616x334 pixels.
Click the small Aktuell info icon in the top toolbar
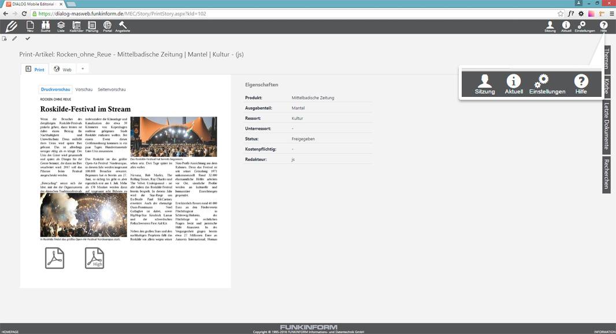coord(566,27)
